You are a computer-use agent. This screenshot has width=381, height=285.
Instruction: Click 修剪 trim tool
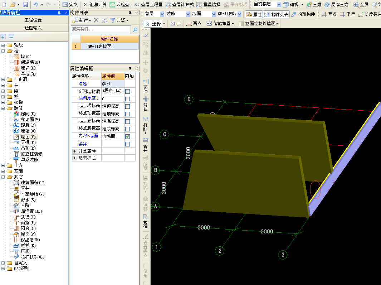[x=146, y=104]
